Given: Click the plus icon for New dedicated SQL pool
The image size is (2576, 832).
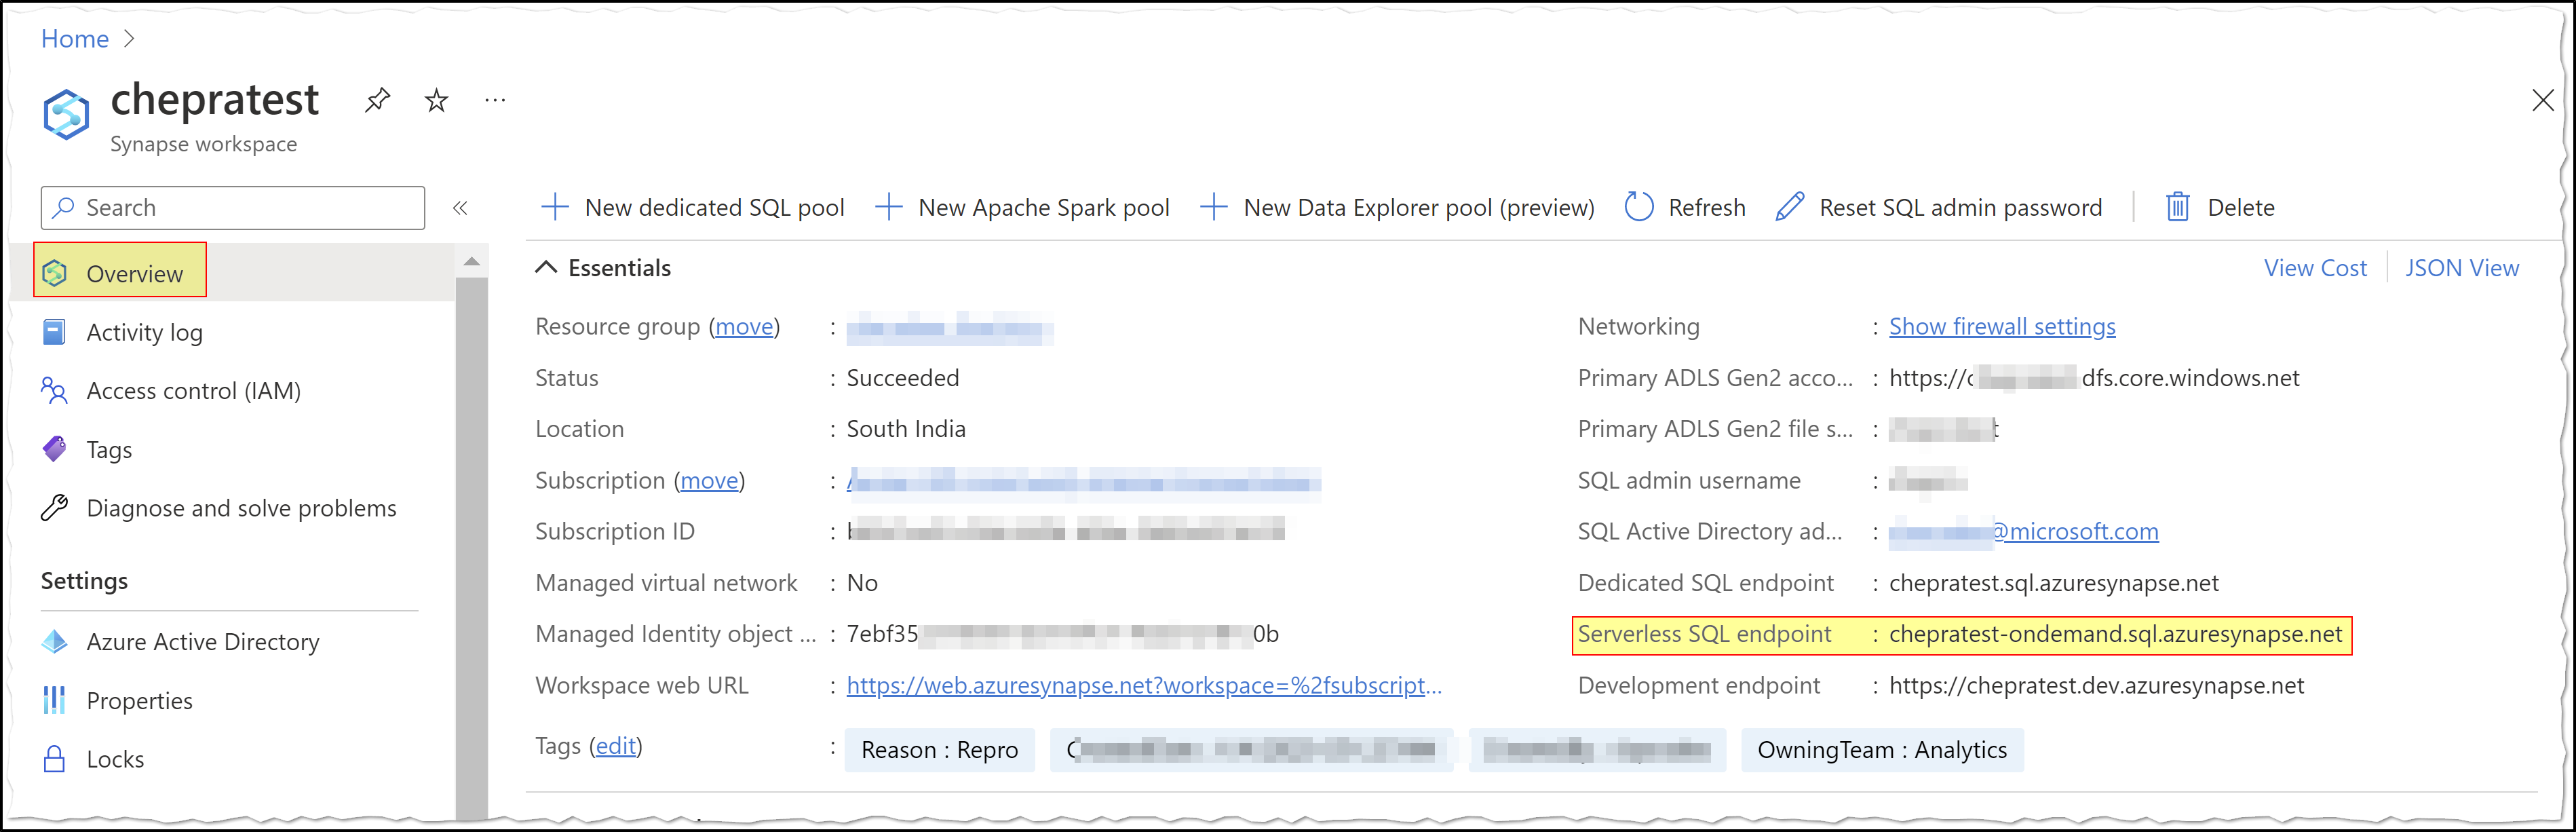Looking at the screenshot, I should point(555,207).
